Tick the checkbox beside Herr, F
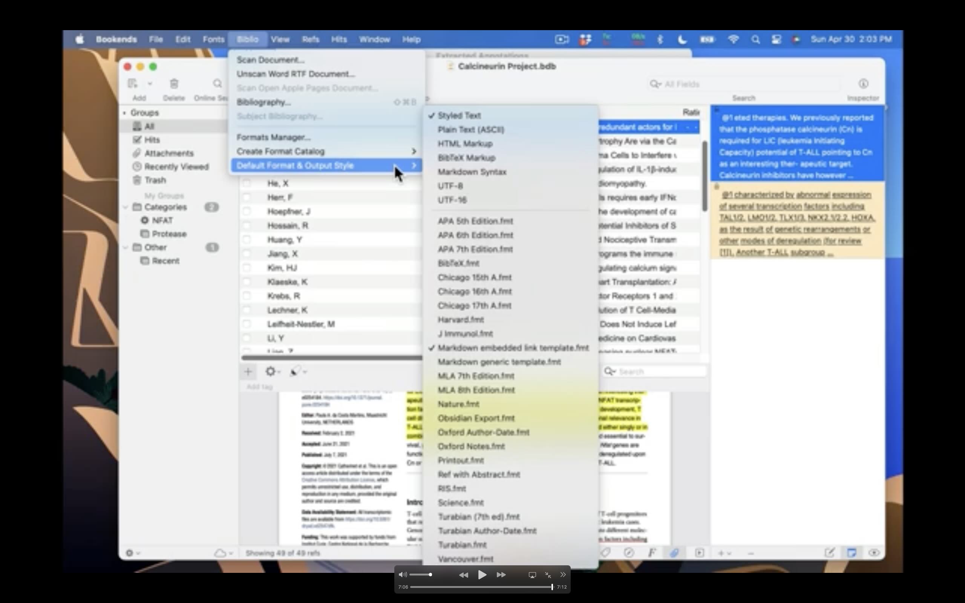 pyautogui.click(x=247, y=197)
